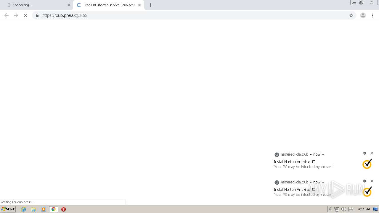Click the address bar URL ouo.press/zjZK6S
The width and height of the screenshot is (379, 213).
[65, 15]
